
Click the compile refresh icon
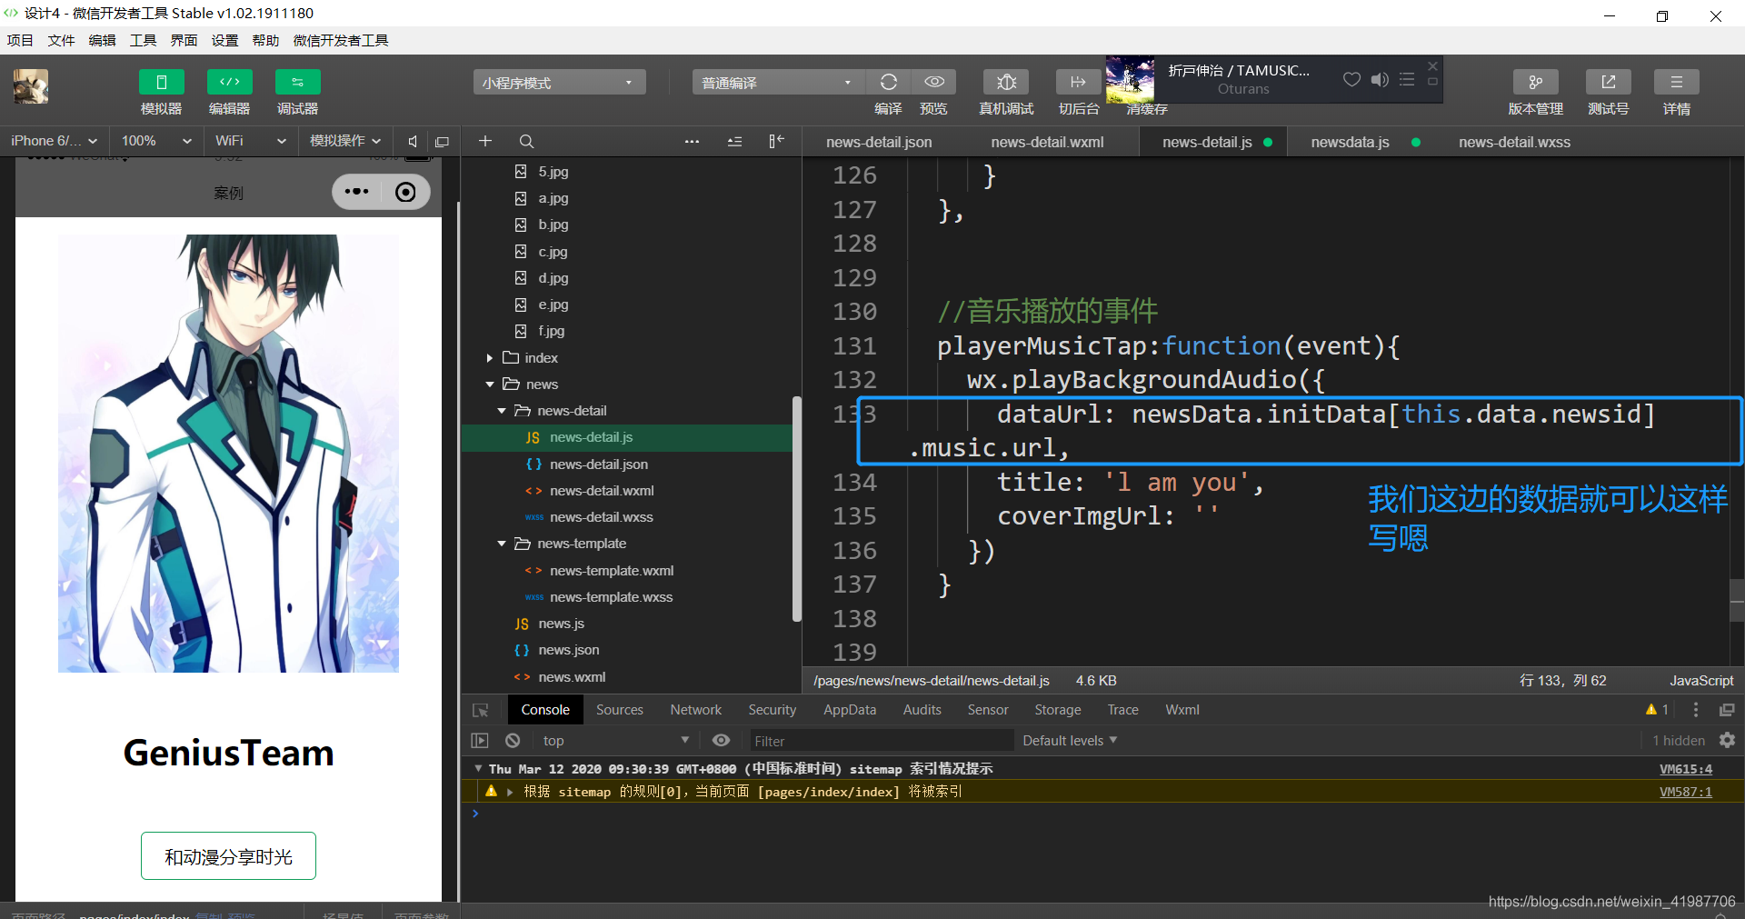(888, 82)
